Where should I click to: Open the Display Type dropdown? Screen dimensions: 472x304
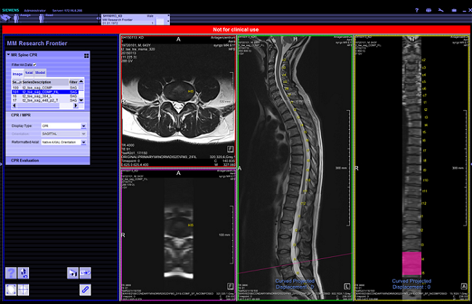[84, 126]
